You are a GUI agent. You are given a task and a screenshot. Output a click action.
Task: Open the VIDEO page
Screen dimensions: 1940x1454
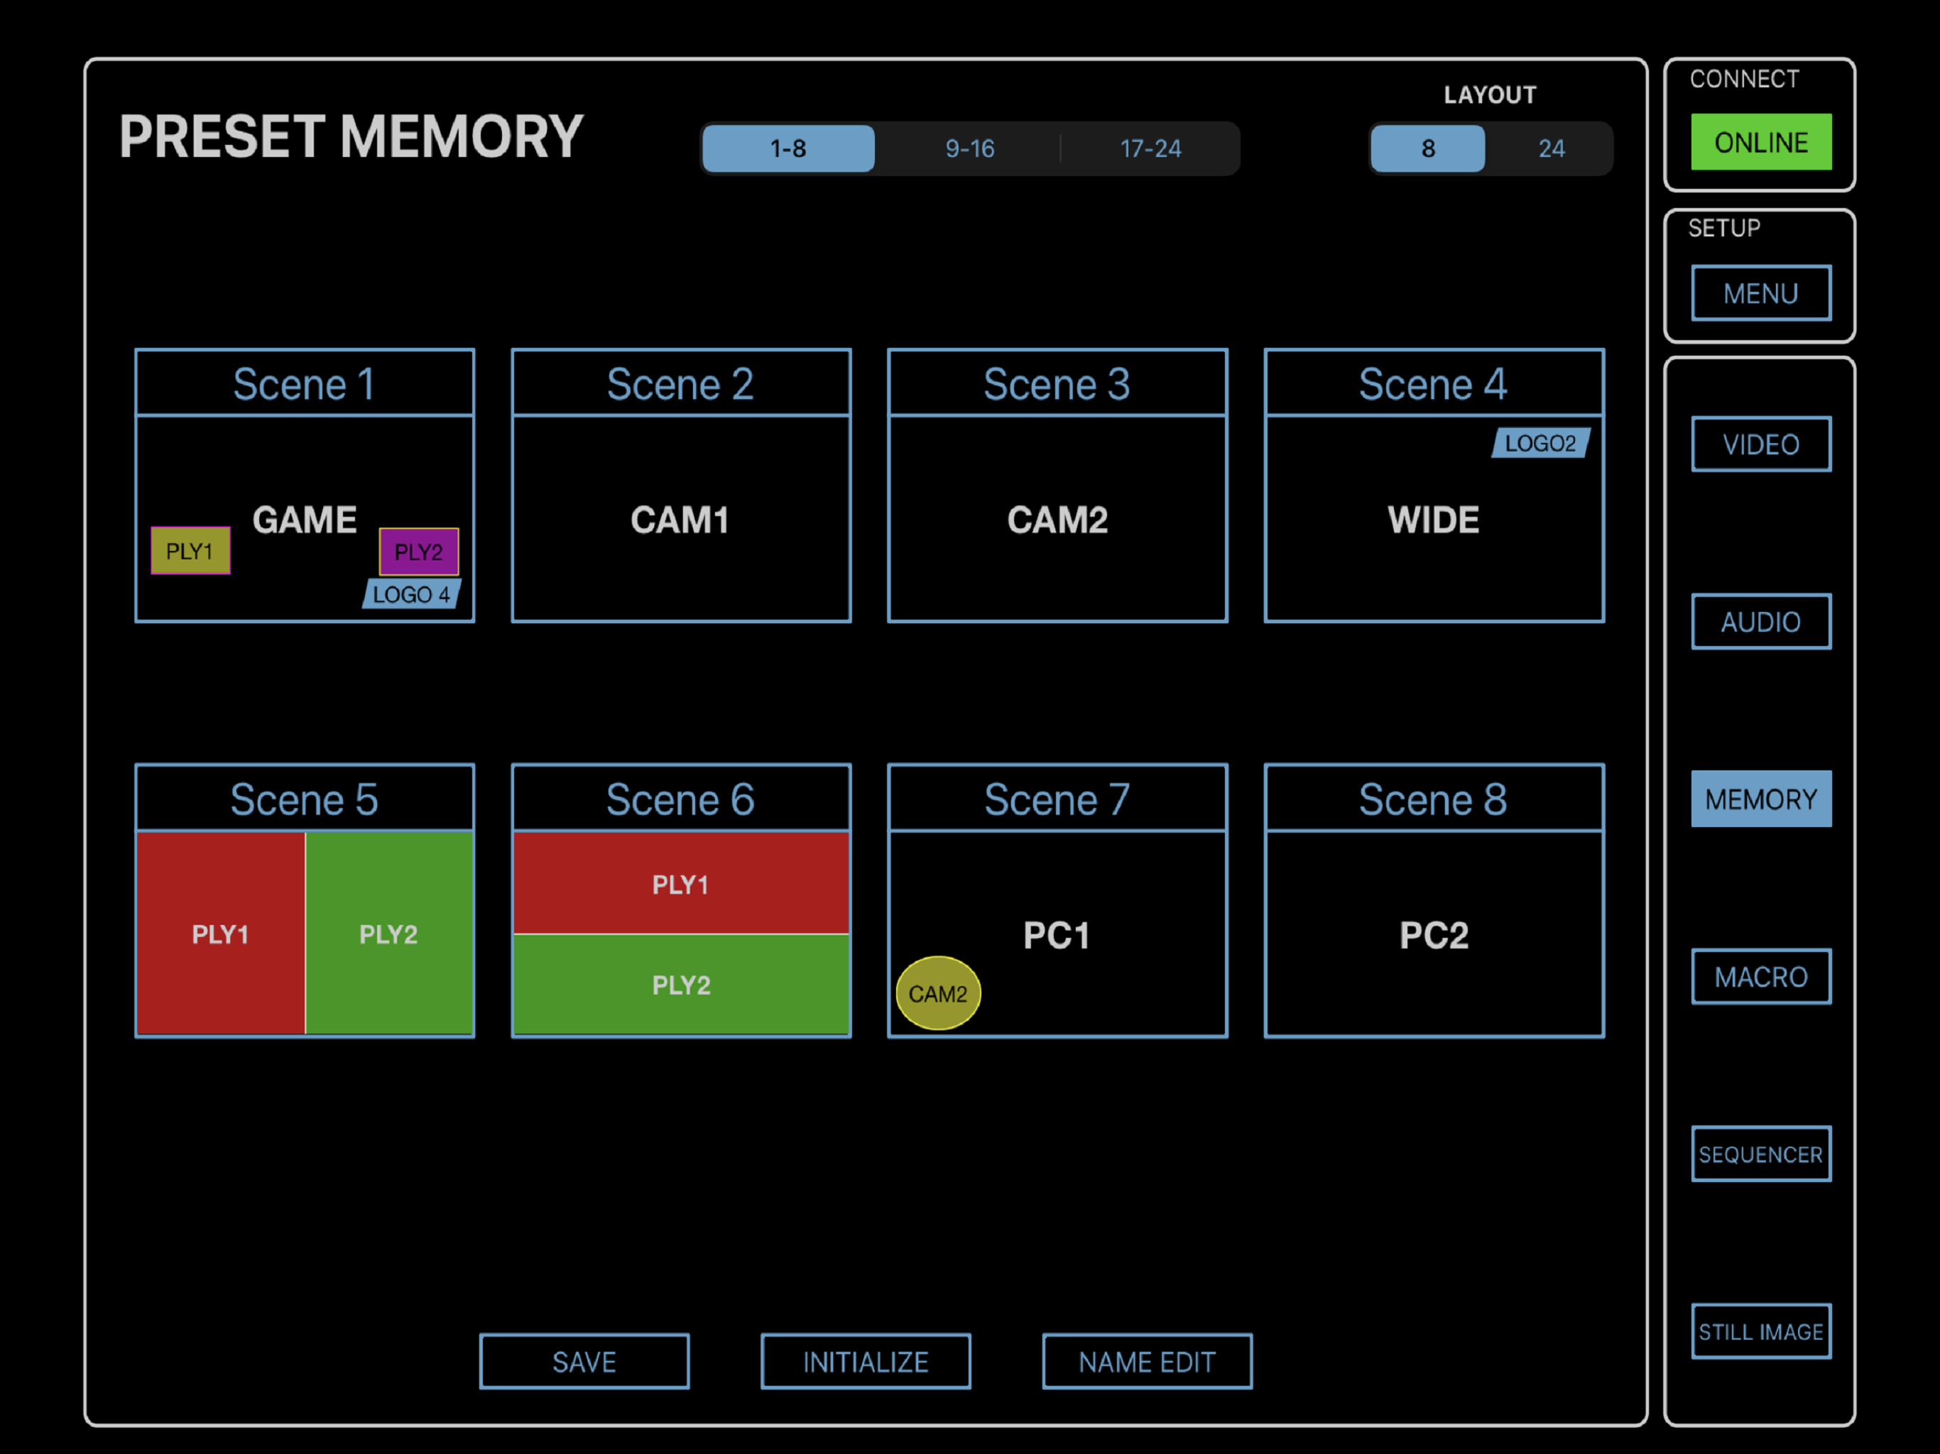1760,444
